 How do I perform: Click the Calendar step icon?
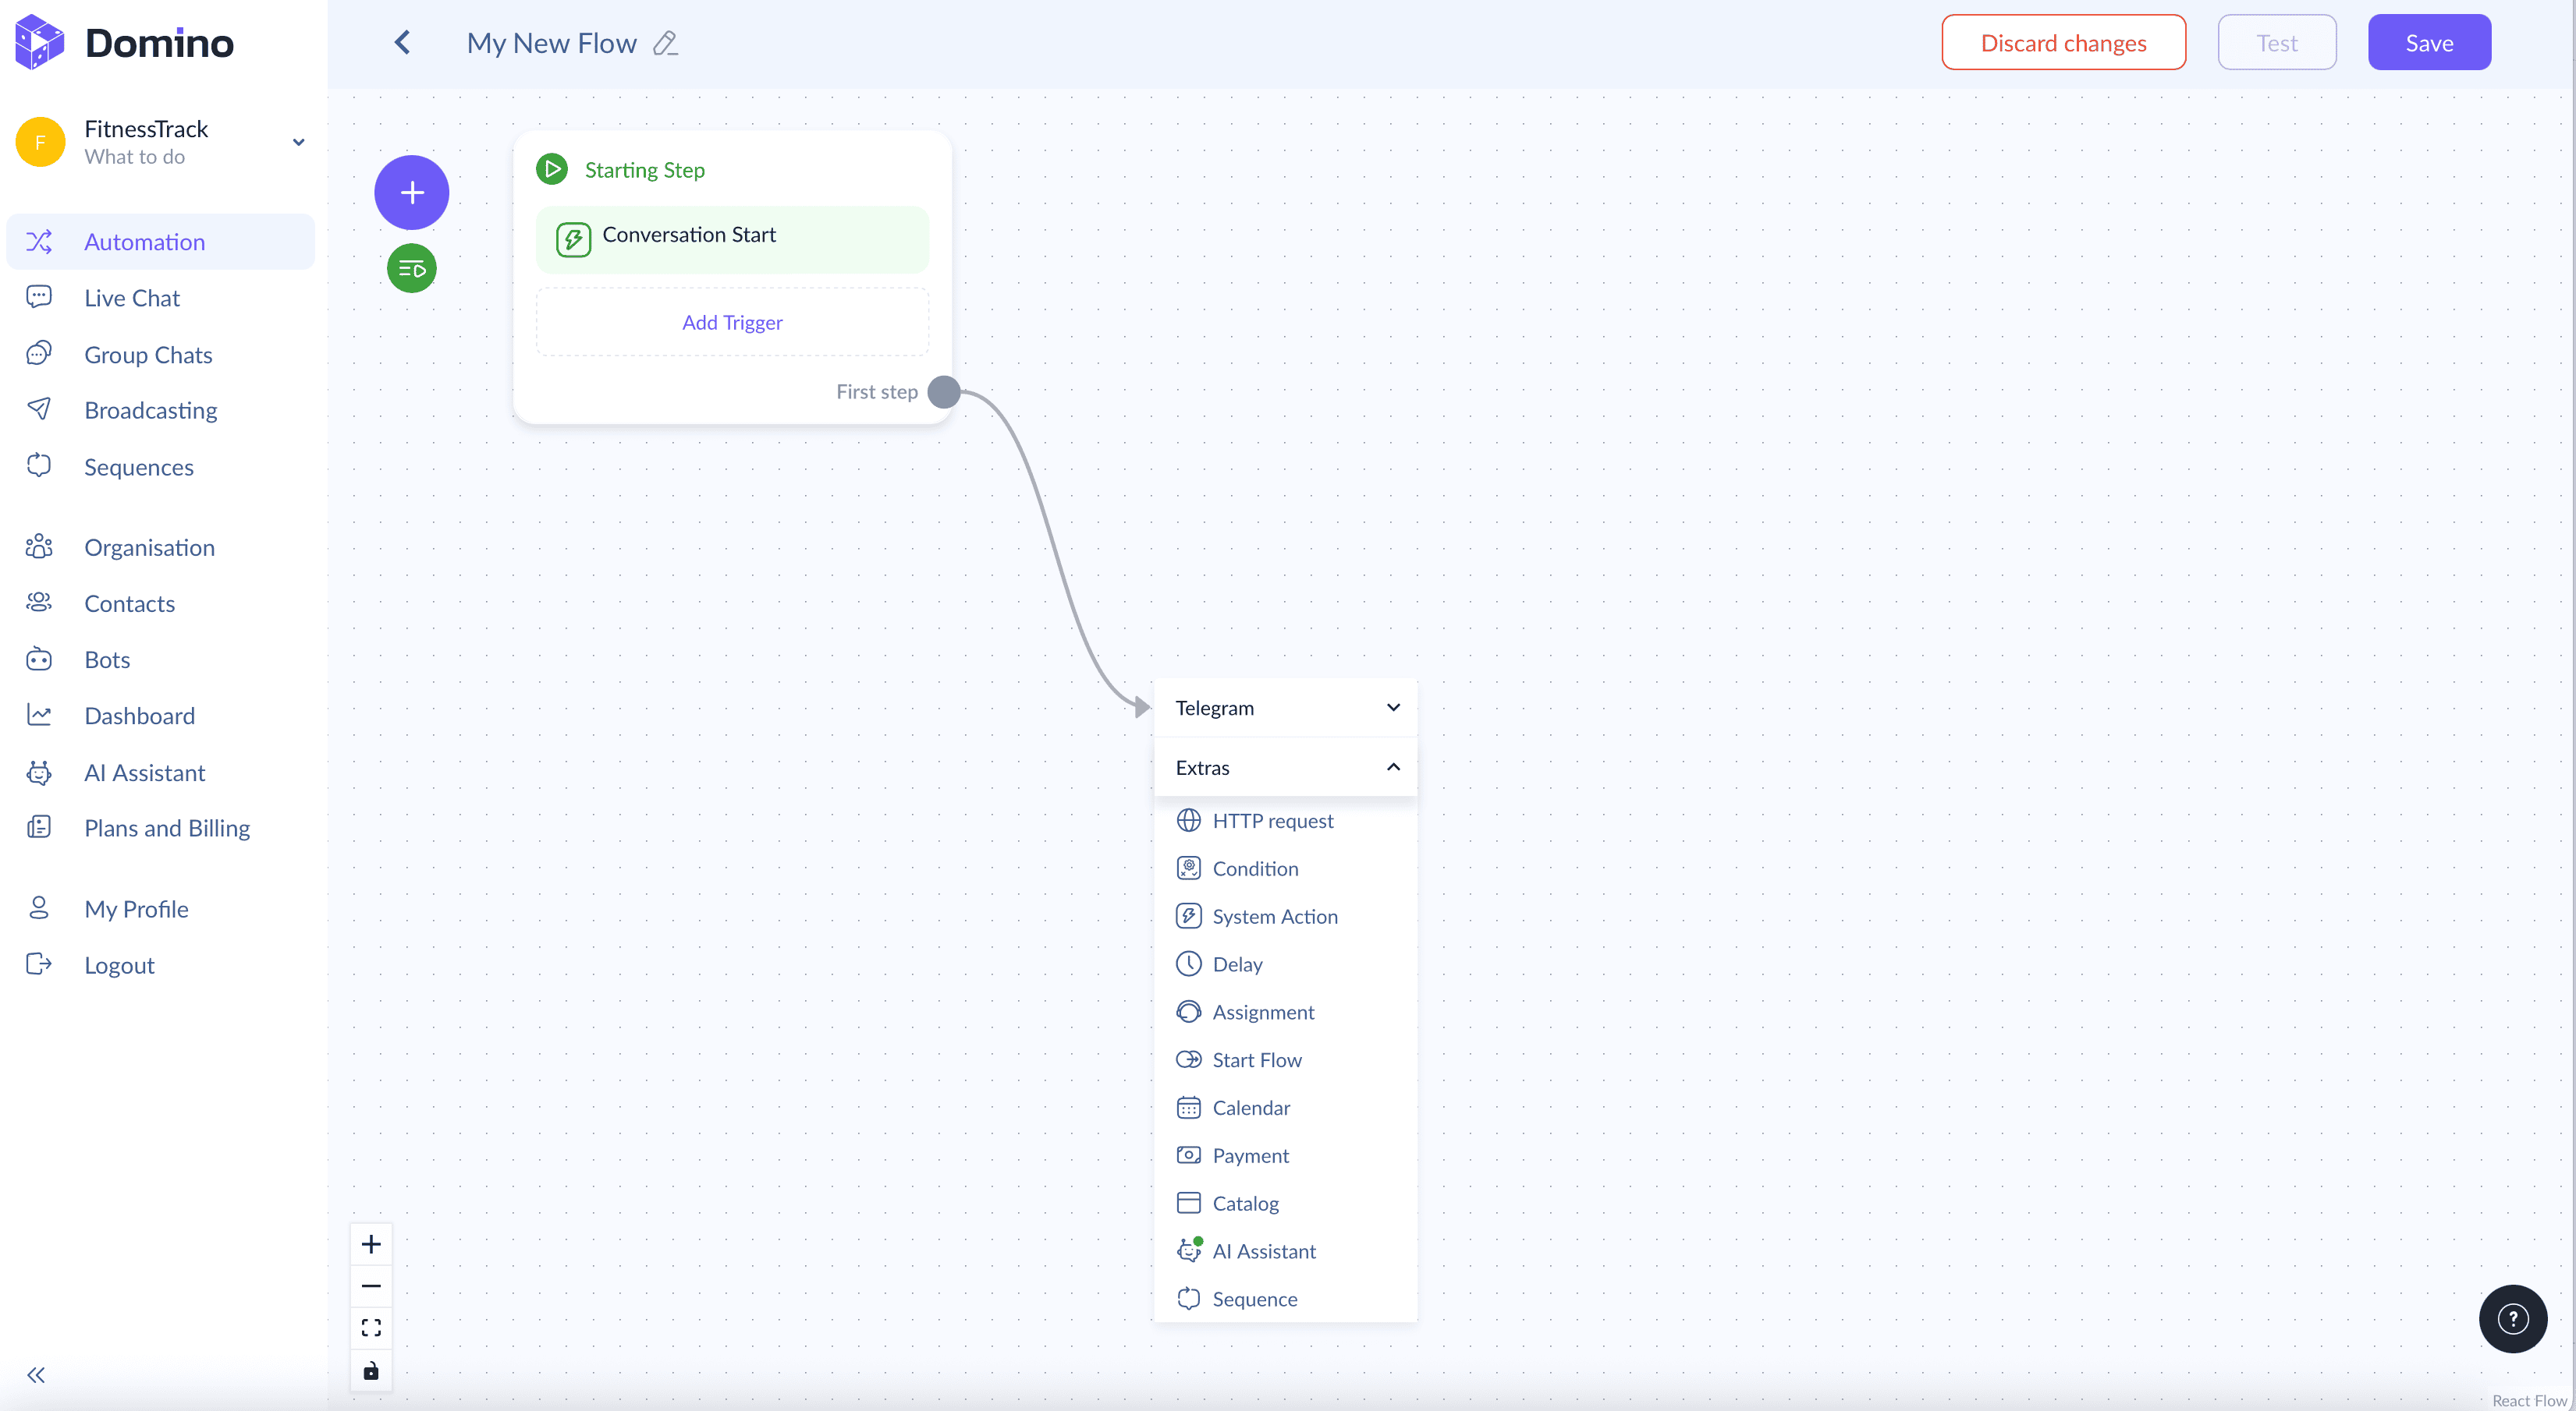click(1189, 1107)
